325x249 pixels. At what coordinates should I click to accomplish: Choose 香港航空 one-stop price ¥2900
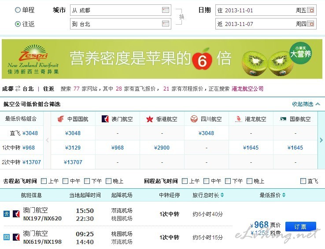162,147
